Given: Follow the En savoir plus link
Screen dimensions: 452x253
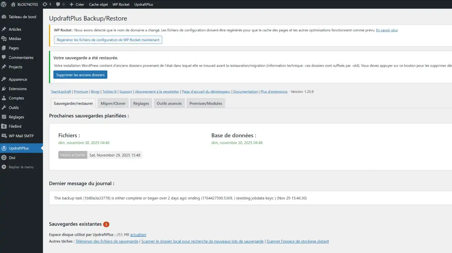Looking at the screenshot, I should (387, 30).
